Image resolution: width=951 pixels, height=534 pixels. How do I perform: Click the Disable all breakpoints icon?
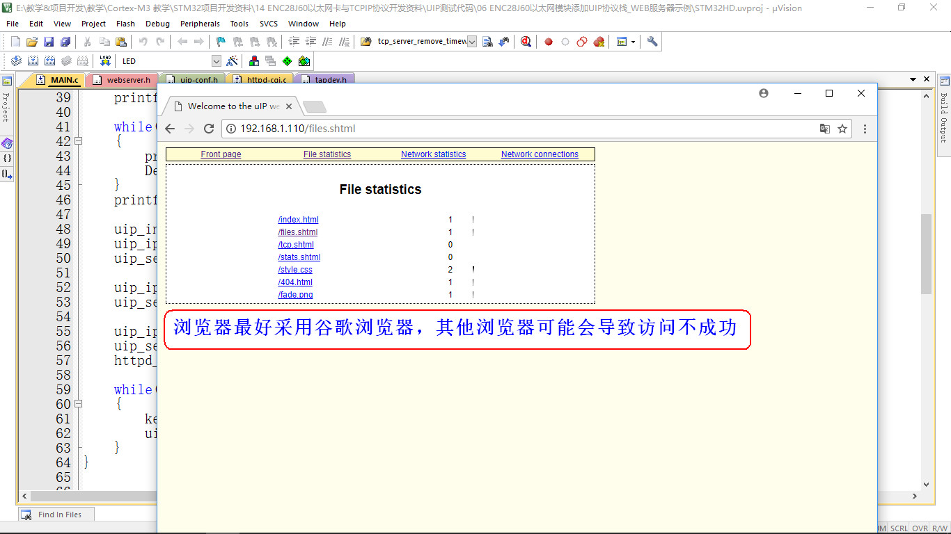click(x=582, y=42)
